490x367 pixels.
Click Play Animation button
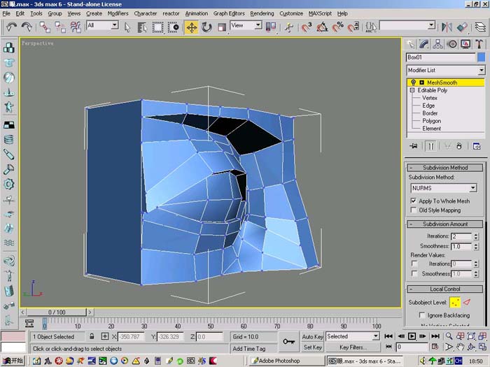tap(412, 336)
